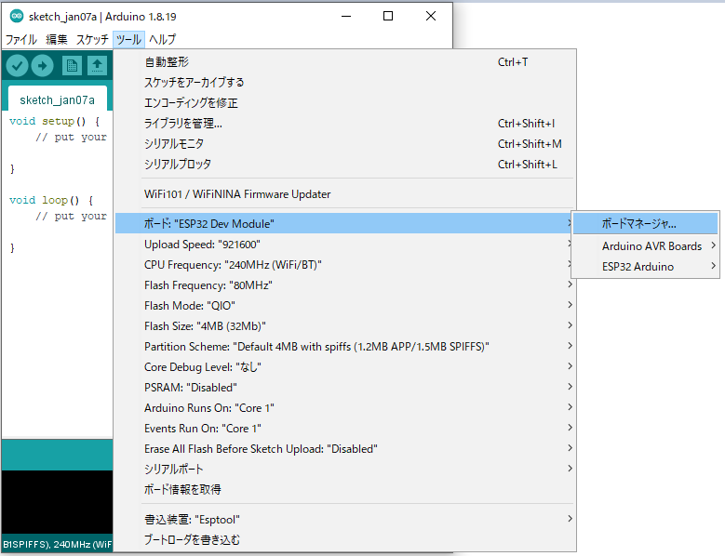The height and width of the screenshot is (556, 725).
Task: Select ブートローダを書き込む
Action: point(345,539)
